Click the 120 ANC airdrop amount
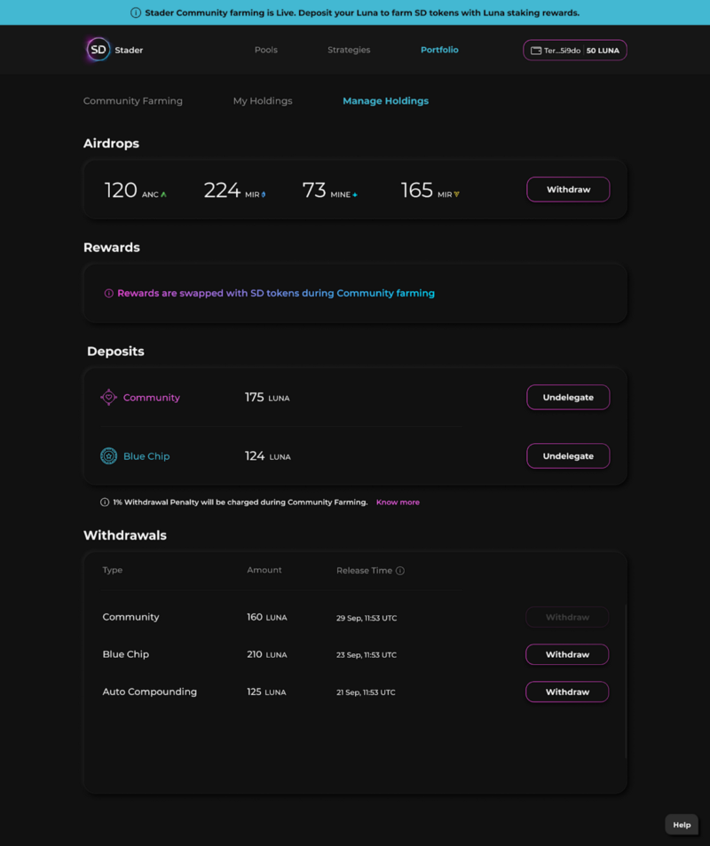The image size is (710, 846). 135,190
